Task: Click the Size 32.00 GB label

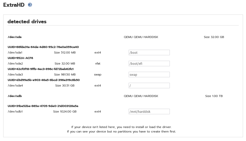Action: 214,37
